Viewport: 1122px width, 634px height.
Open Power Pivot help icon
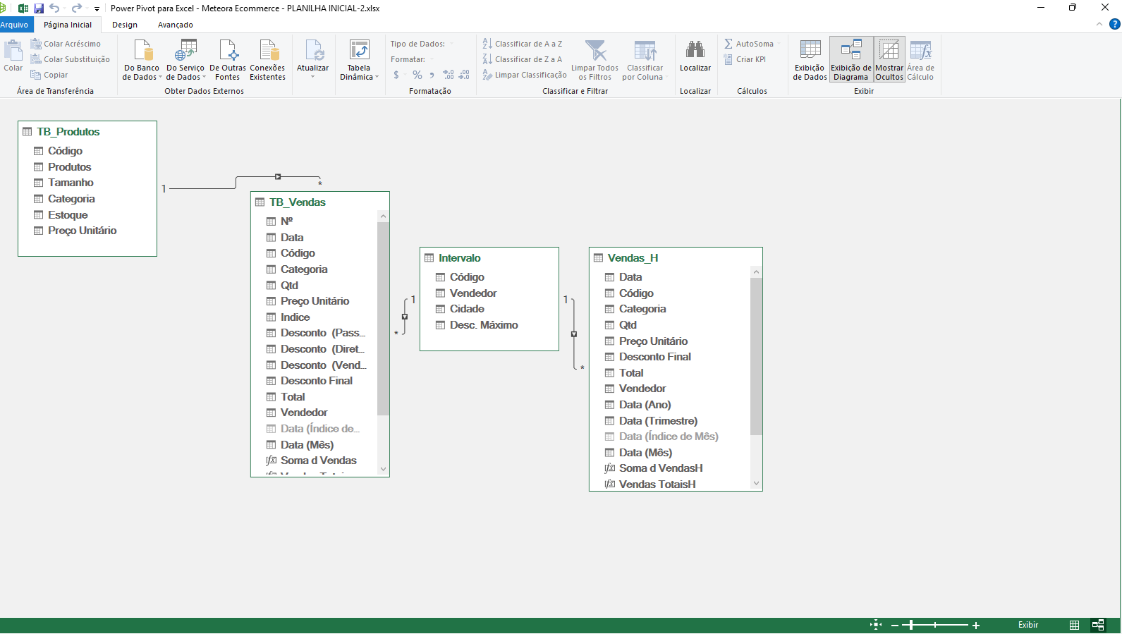(1115, 24)
